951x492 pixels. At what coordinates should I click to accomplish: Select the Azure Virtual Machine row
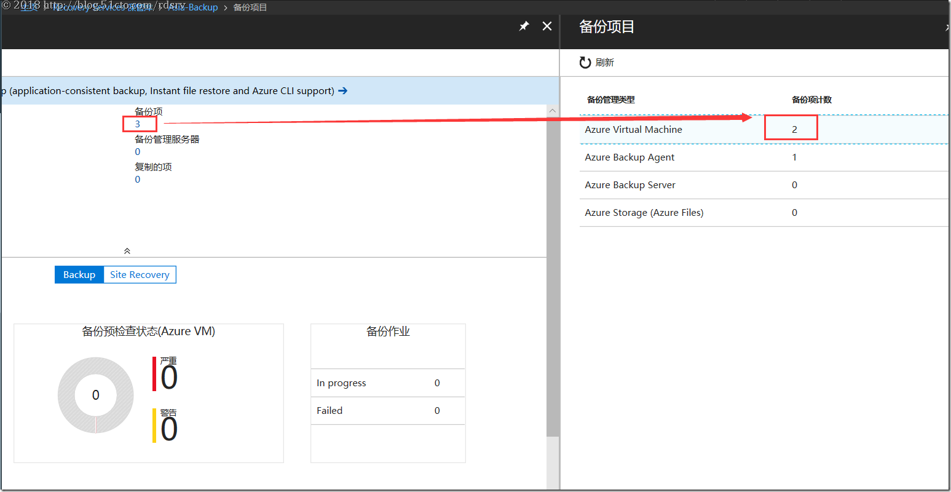point(764,129)
